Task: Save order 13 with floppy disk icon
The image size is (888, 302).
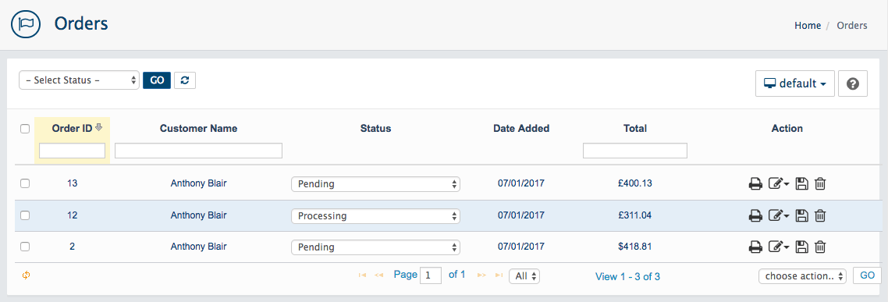Action: coord(801,183)
